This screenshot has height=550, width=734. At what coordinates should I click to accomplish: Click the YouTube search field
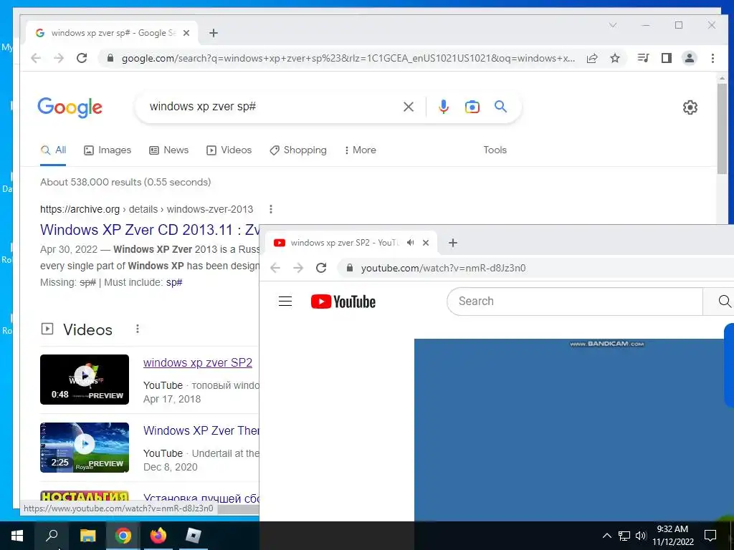[x=575, y=301]
